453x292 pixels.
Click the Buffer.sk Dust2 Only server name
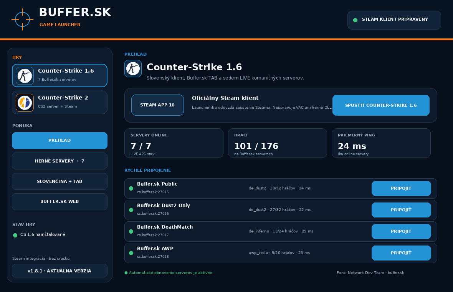(x=163, y=206)
